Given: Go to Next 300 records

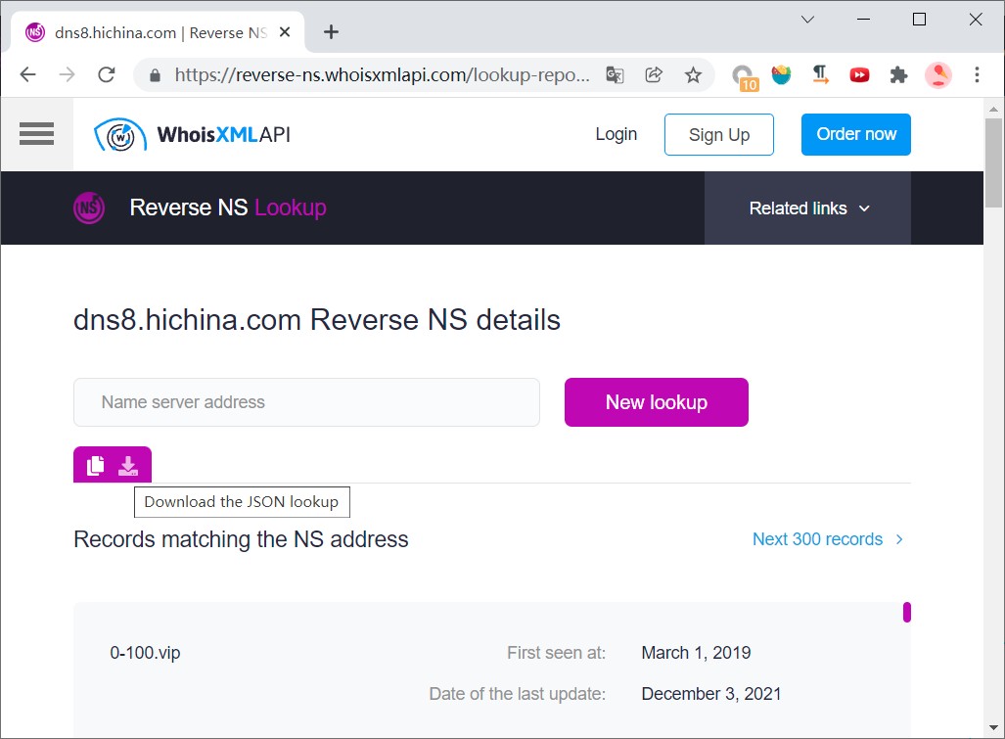Looking at the screenshot, I should pos(829,539).
